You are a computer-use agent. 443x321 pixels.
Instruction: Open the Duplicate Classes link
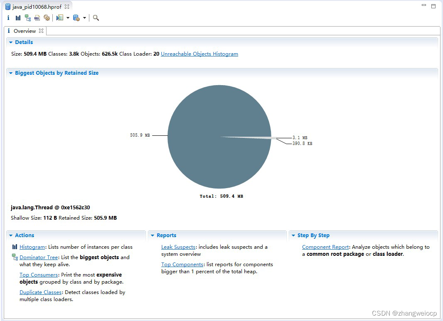coord(40,292)
